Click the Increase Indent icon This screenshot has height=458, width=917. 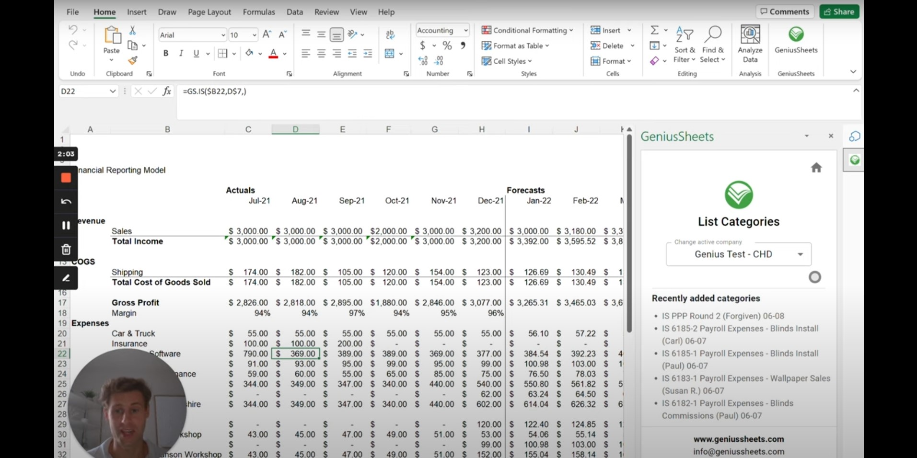pyautogui.click(x=368, y=53)
